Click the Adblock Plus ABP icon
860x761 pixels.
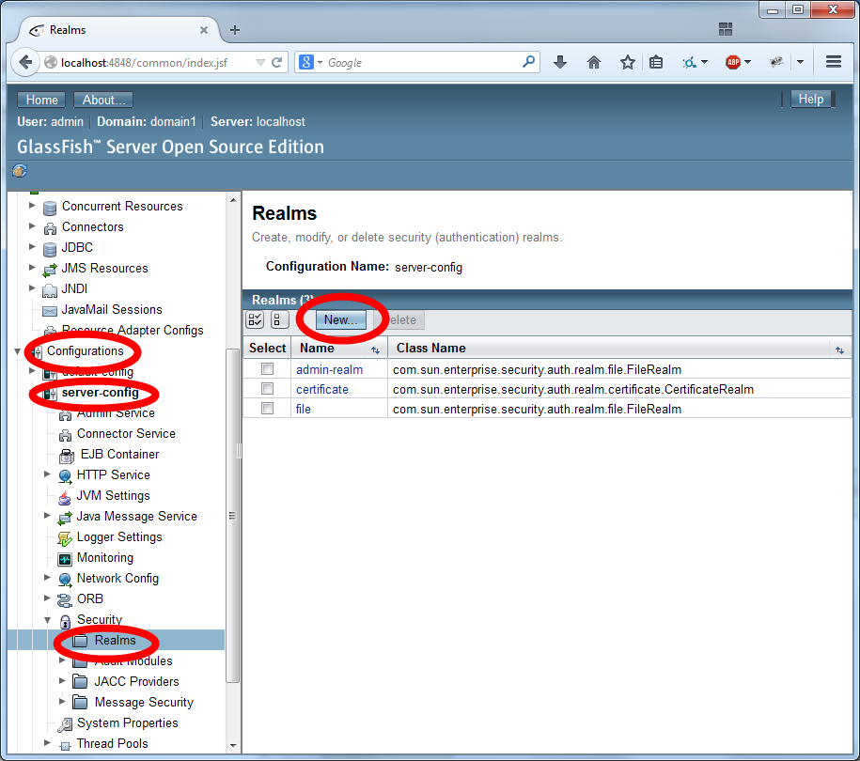[733, 63]
